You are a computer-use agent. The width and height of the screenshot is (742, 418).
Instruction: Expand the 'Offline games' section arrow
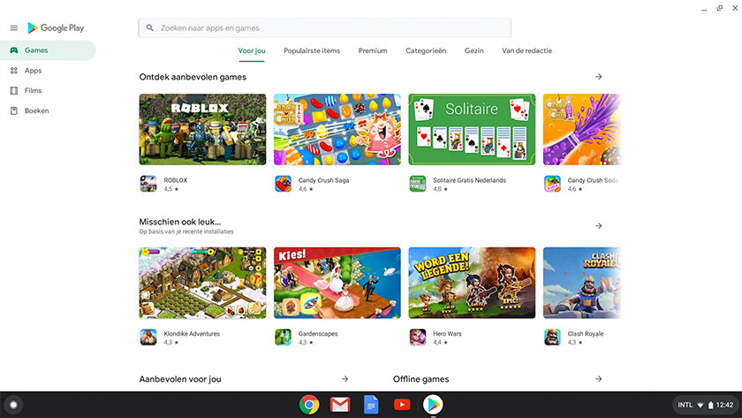[599, 379]
